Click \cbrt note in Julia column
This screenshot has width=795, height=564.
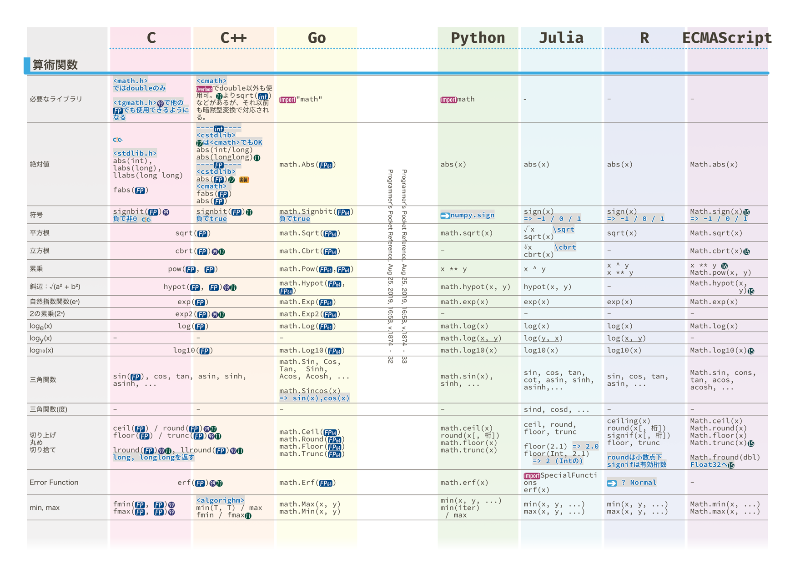pyautogui.click(x=565, y=247)
